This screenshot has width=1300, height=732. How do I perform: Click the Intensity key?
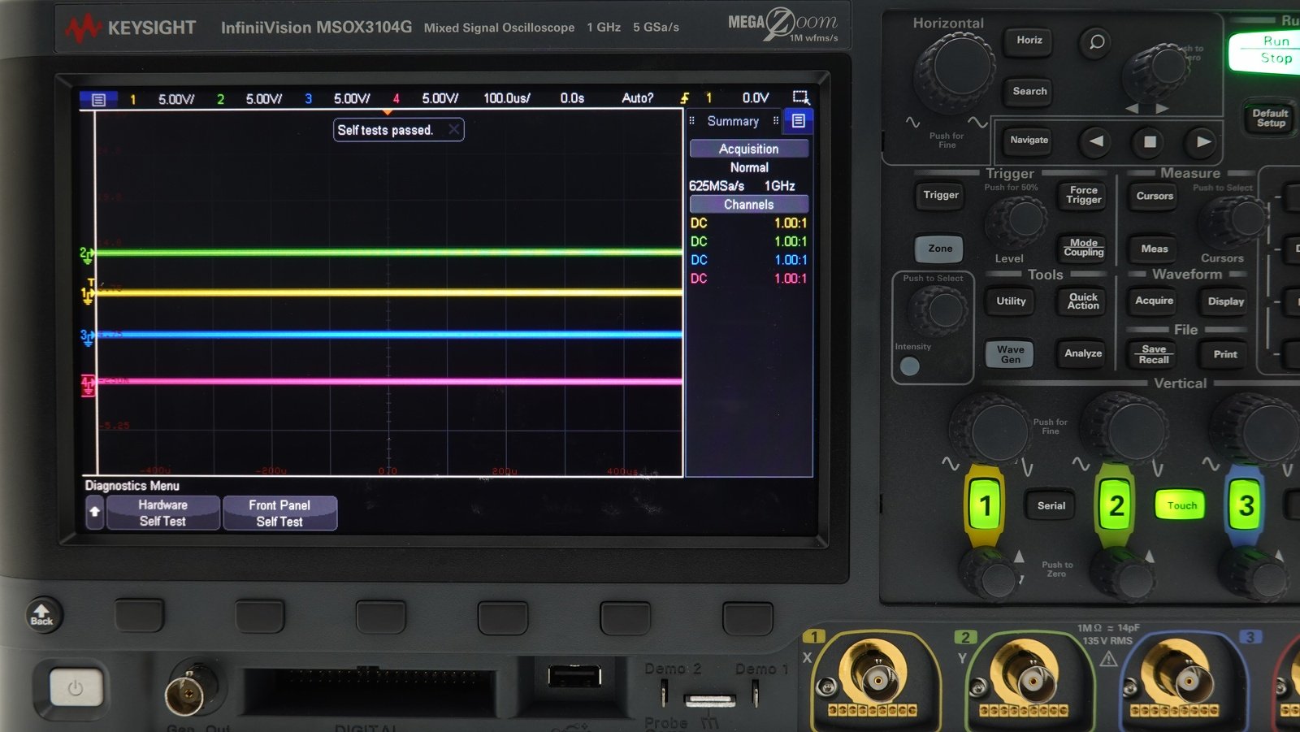click(x=910, y=366)
